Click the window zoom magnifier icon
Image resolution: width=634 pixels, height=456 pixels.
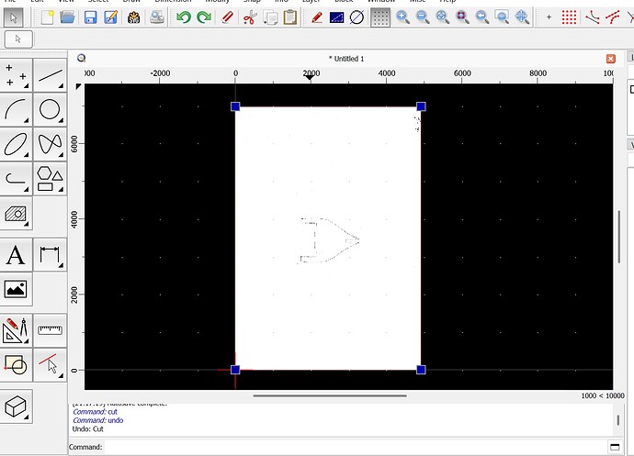tap(502, 17)
